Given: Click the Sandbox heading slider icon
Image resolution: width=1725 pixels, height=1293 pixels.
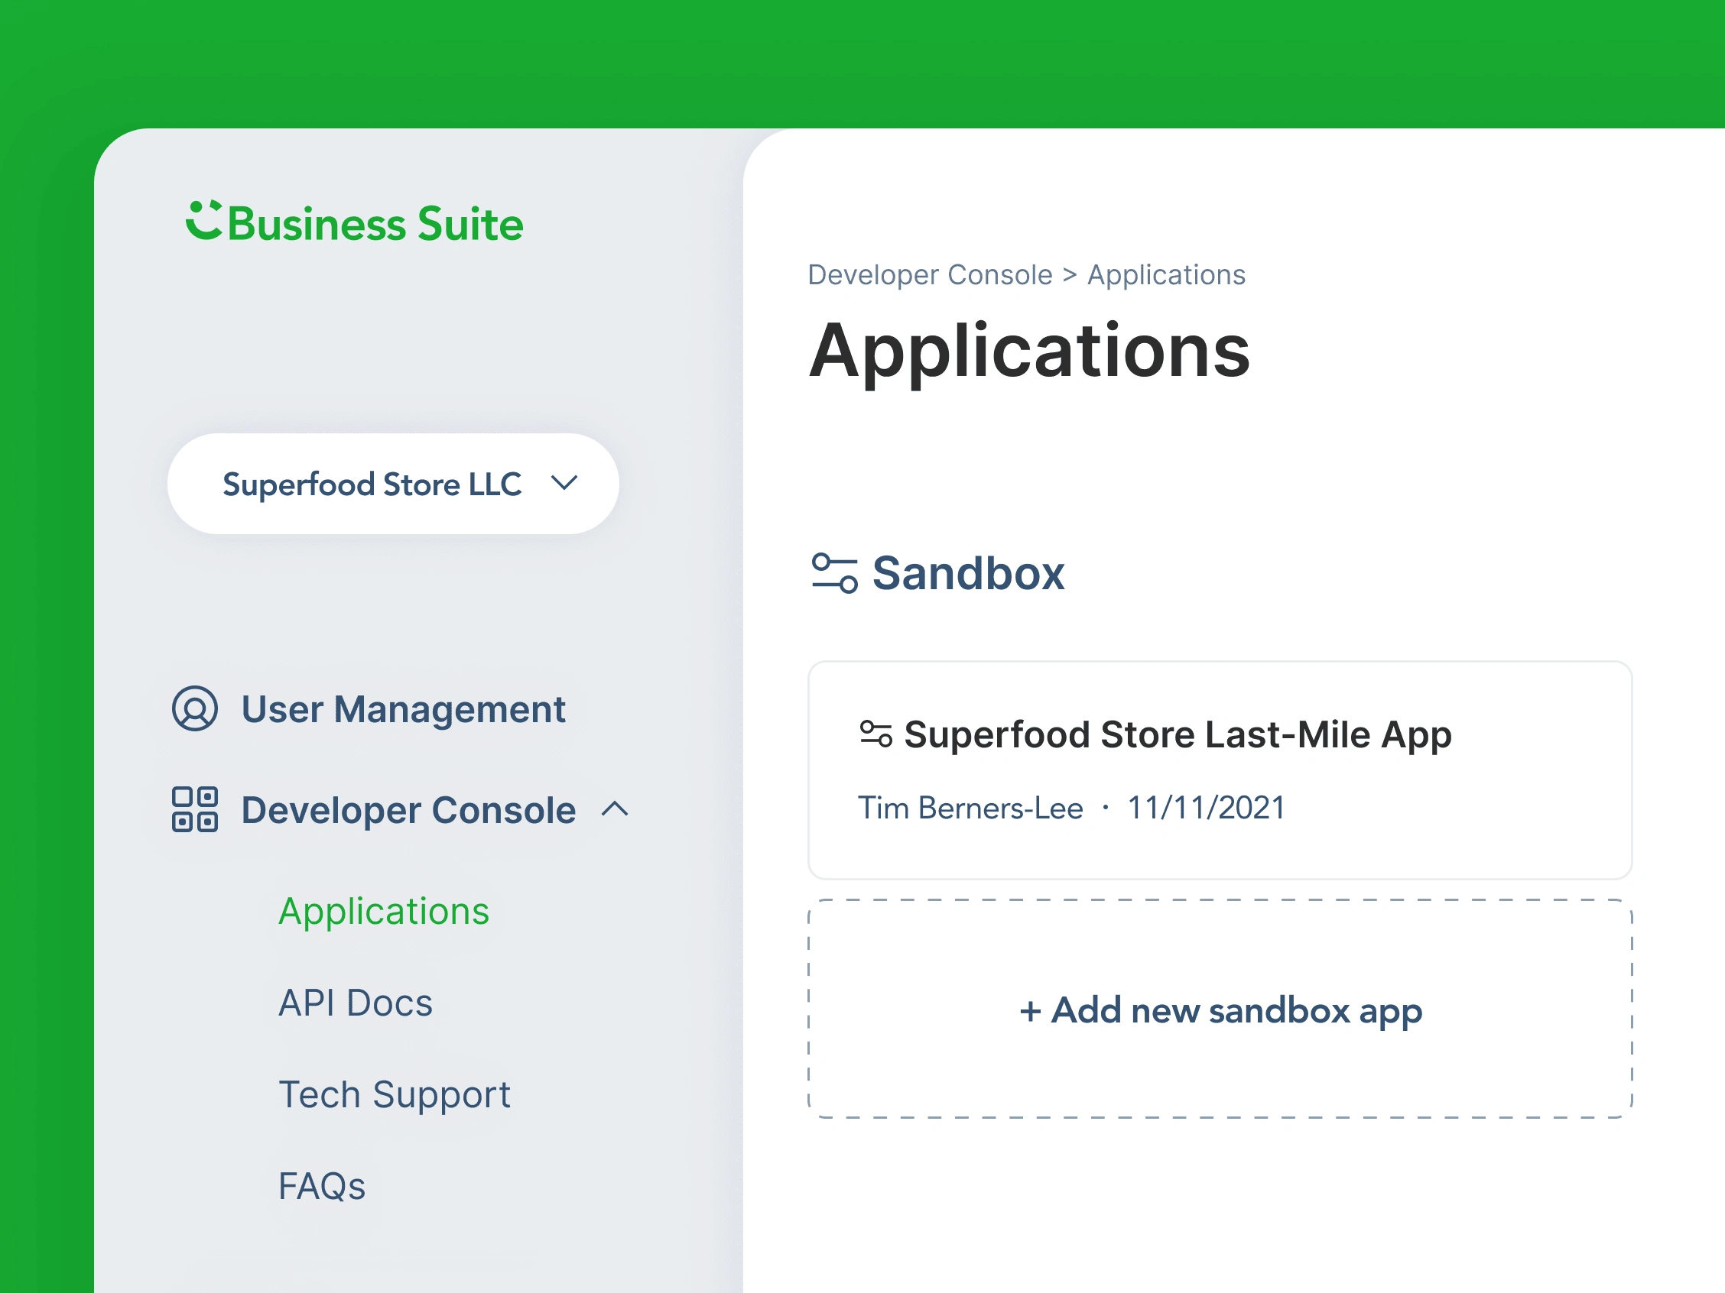Looking at the screenshot, I should (x=833, y=573).
